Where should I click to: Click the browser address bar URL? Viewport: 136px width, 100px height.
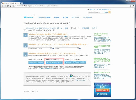(x=37, y=6)
